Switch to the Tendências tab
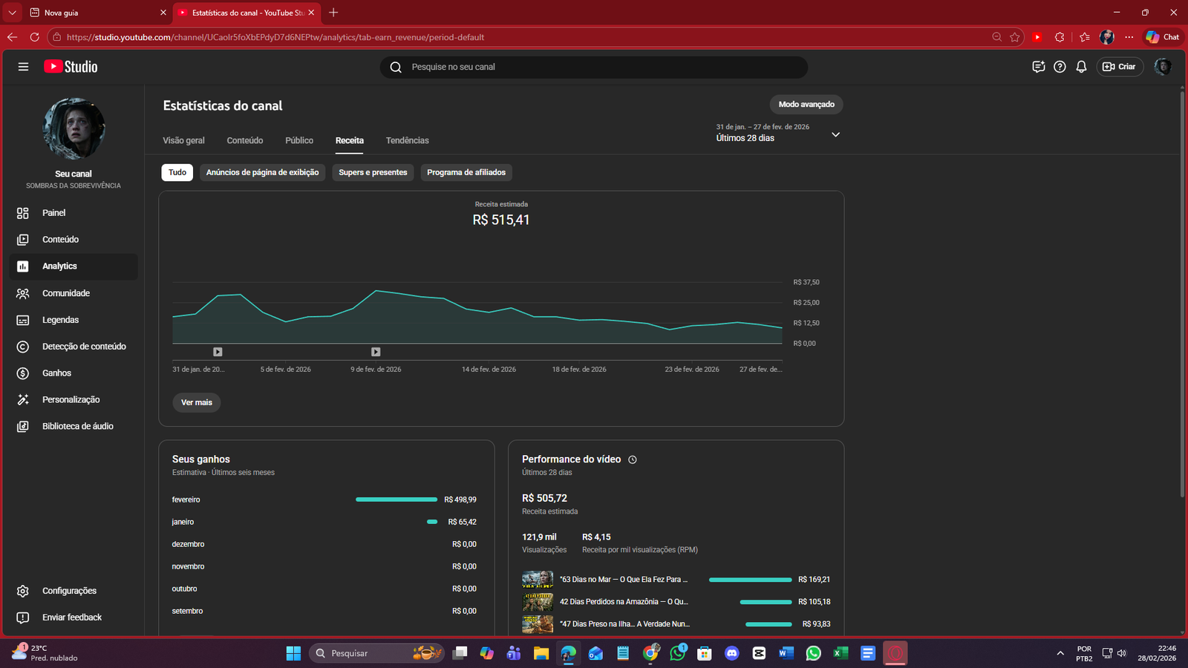This screenshot has height=668, width=1188. (x=407, y=141)
